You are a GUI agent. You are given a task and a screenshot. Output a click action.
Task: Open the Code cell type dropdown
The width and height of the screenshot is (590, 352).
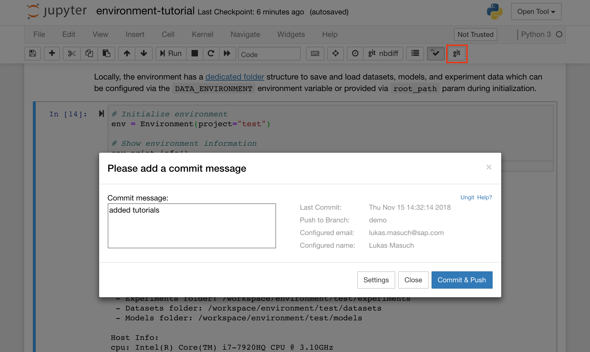coord(269,54)
